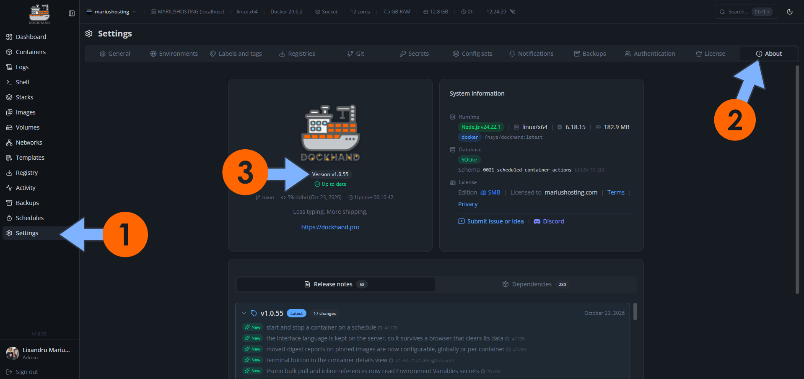Viewport: 804px width, 379px height.
Task: Open Templates in the sidebar
Action: [x=40, y=158]
